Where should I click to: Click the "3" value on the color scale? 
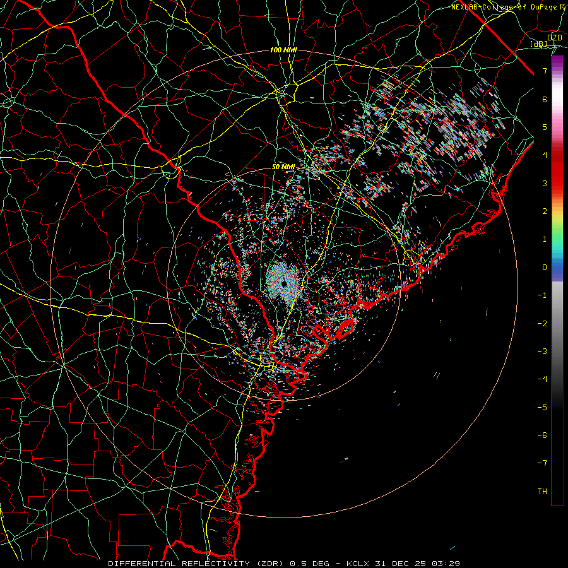(x=545, y=183)
